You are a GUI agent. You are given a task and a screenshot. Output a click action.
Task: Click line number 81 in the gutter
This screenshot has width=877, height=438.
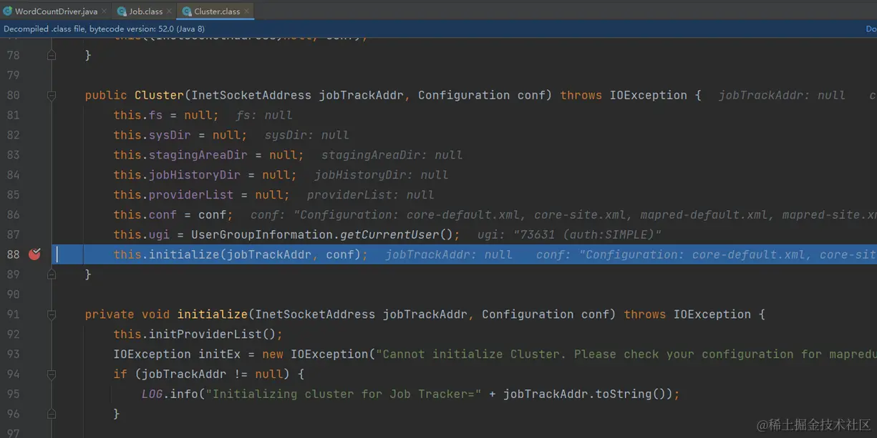click(13, 115)
